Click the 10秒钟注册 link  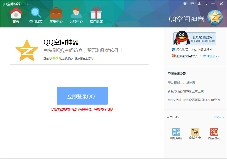(210, 56)
